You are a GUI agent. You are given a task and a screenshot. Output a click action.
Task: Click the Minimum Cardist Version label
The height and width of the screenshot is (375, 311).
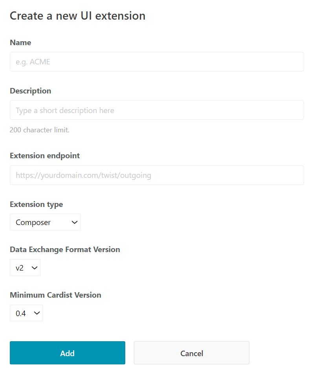coord(55,295)
